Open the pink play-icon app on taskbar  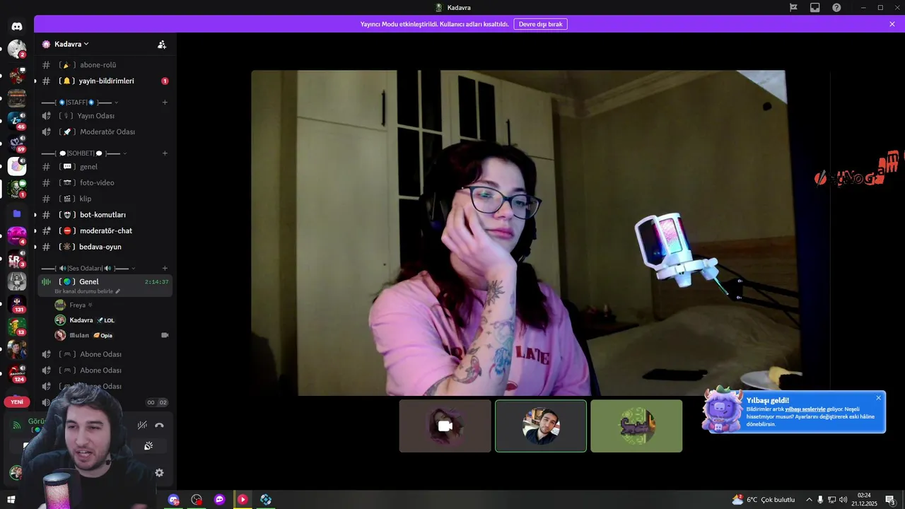(x=243, y=500)
